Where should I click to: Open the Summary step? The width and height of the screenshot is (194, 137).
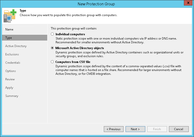point(12,96)
